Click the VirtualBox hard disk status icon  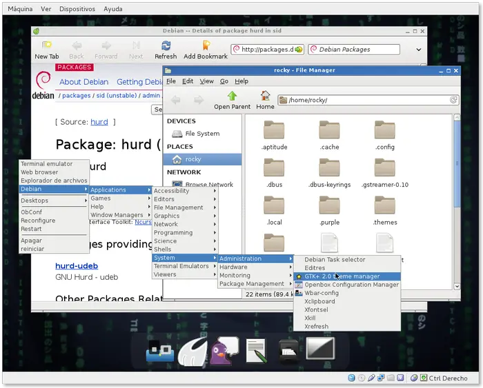(351, 378)
